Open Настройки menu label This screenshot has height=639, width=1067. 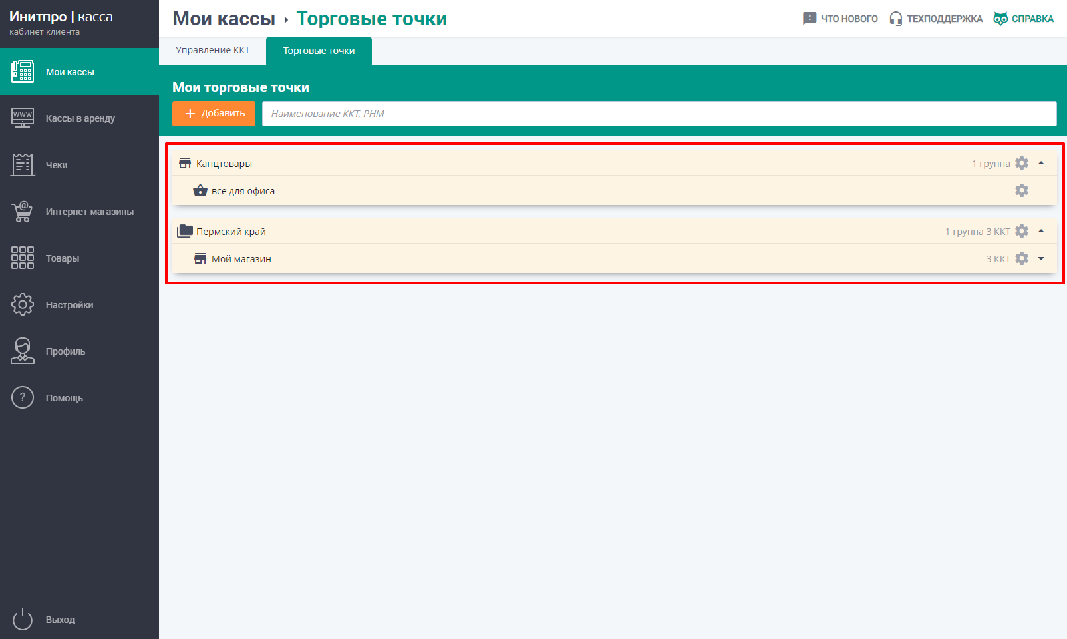[69, 305]
